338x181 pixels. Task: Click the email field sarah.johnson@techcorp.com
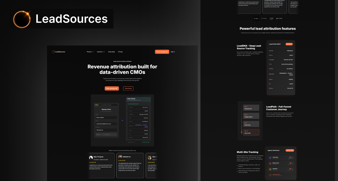pyautogui.click(x=106, y=124)
